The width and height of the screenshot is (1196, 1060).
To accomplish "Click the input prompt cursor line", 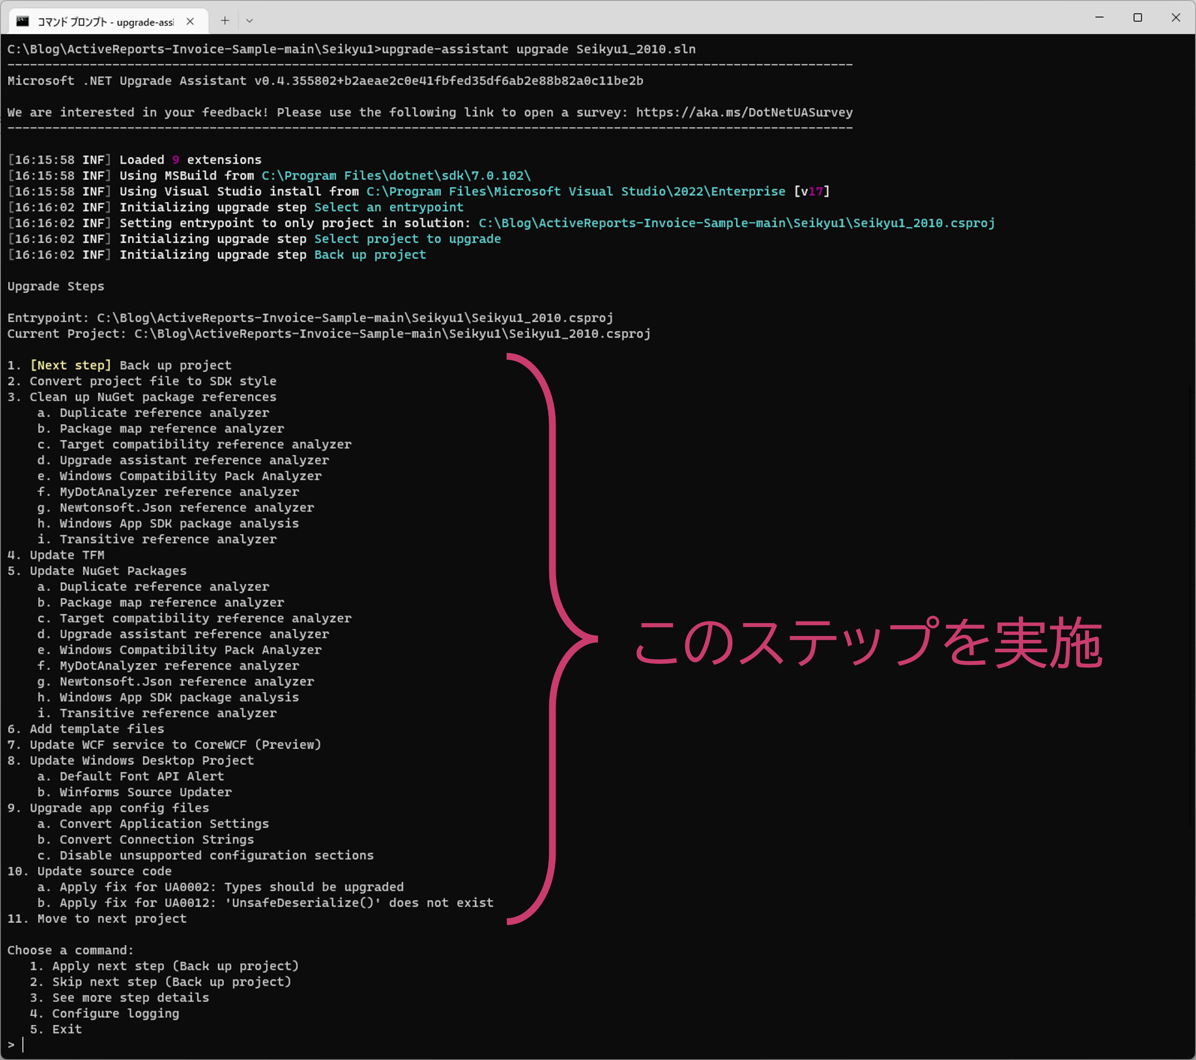I will [x=16, y=1045].
